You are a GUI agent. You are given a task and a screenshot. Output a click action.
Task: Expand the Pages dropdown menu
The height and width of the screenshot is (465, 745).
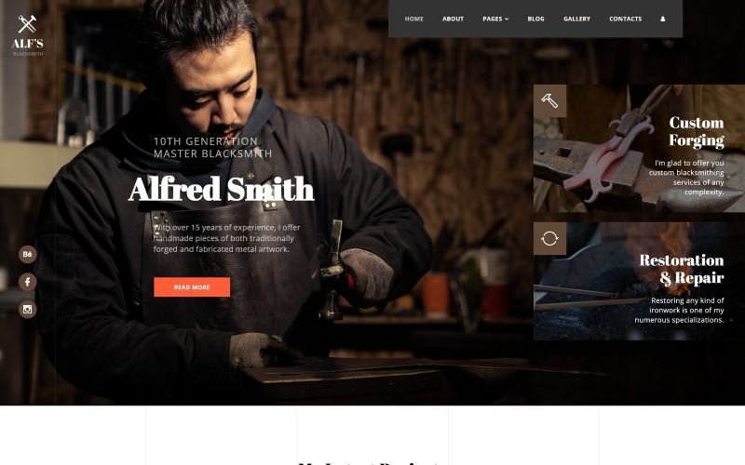pos(495,19)
